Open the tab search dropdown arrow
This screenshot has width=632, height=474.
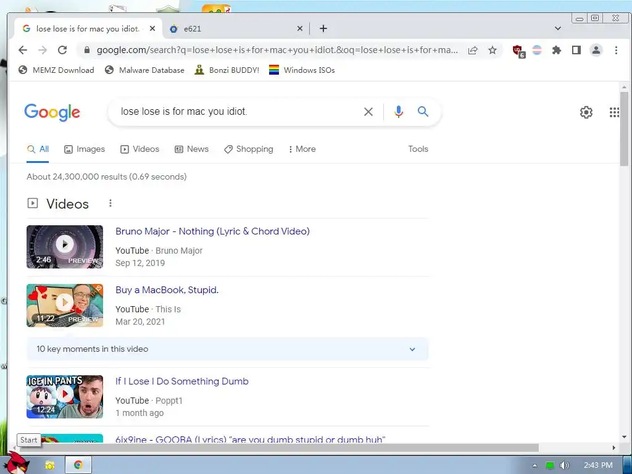coord(558,28)
